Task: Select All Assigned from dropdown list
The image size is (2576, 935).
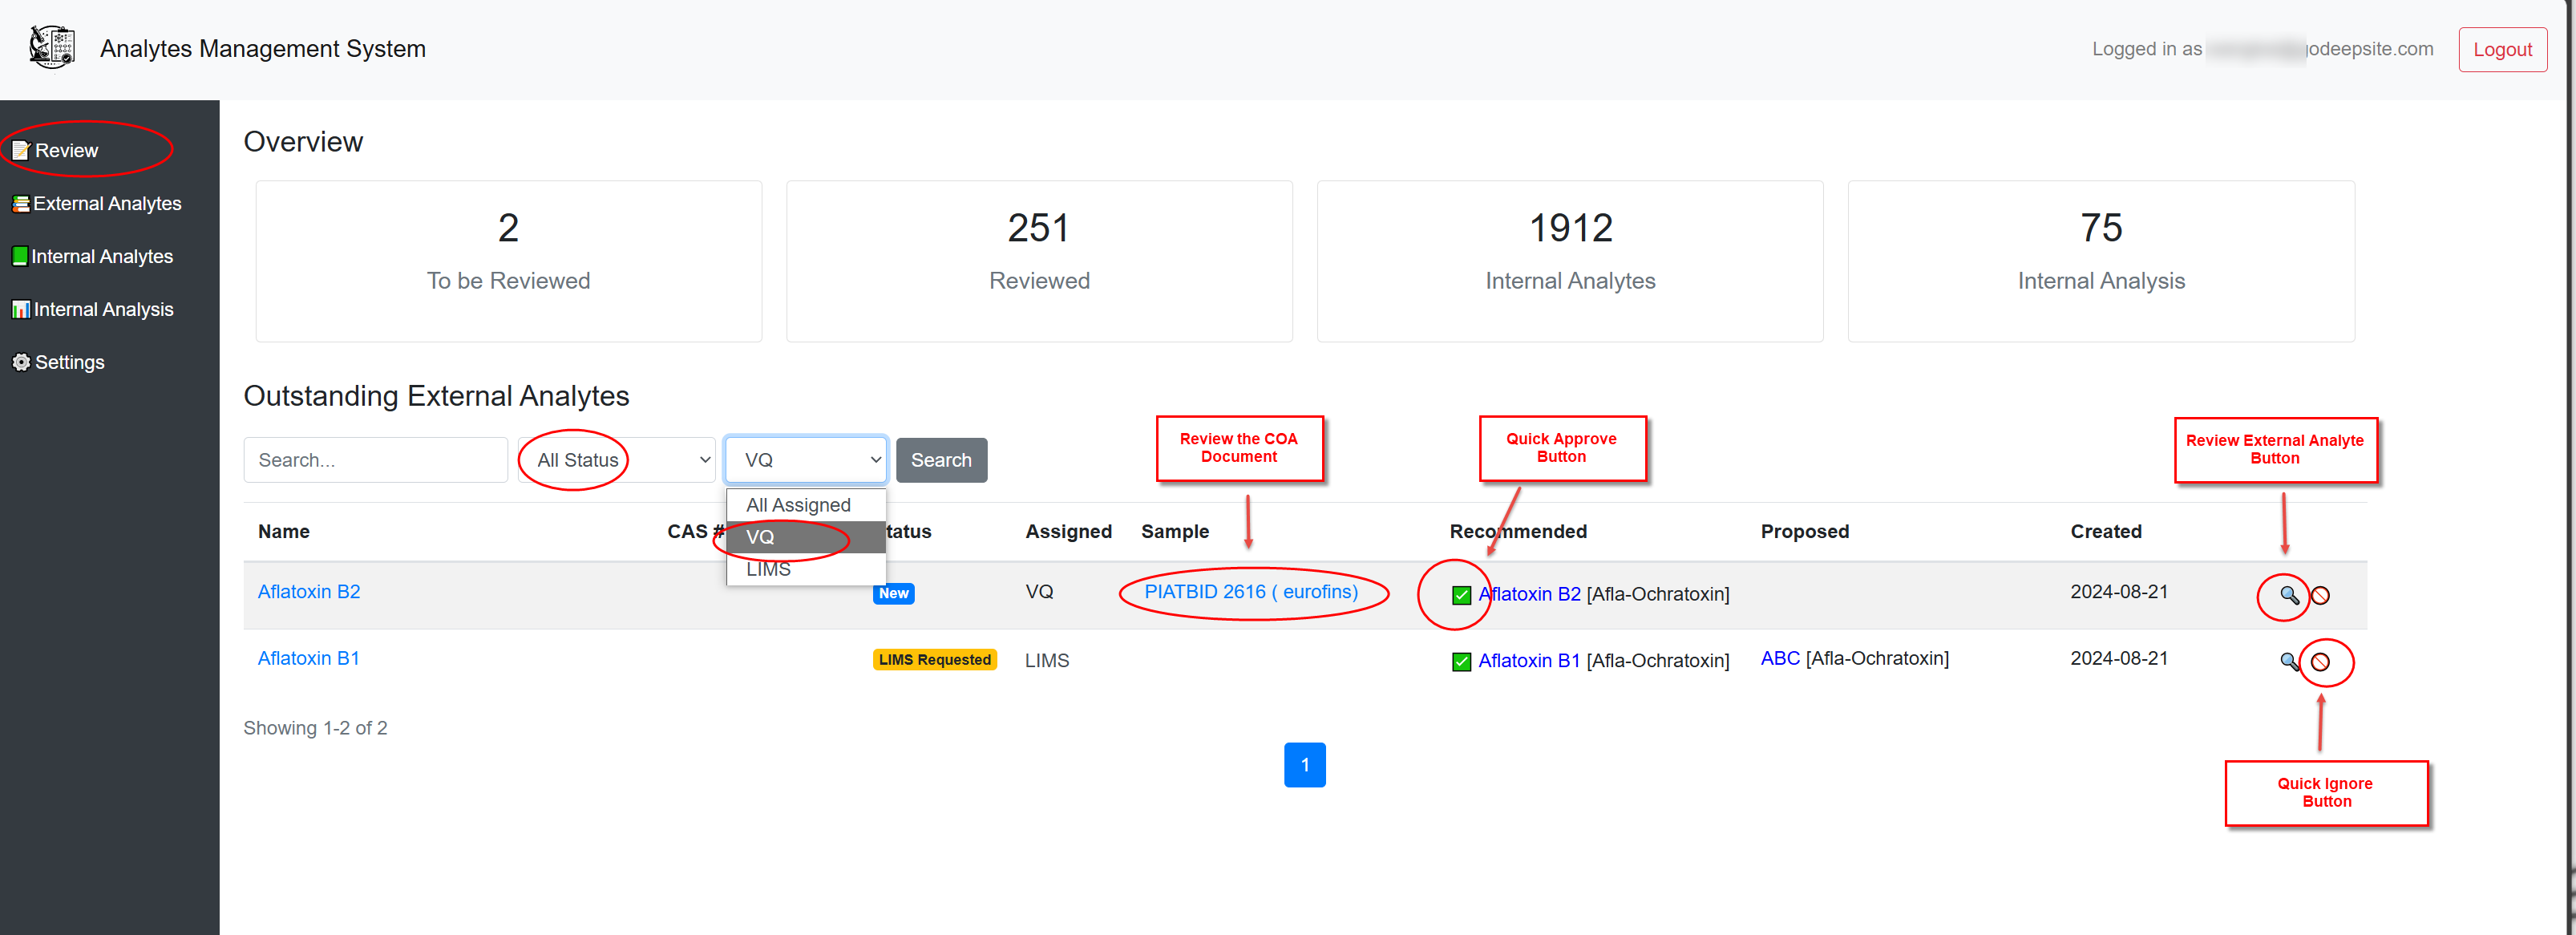Action: coord(798,505)
